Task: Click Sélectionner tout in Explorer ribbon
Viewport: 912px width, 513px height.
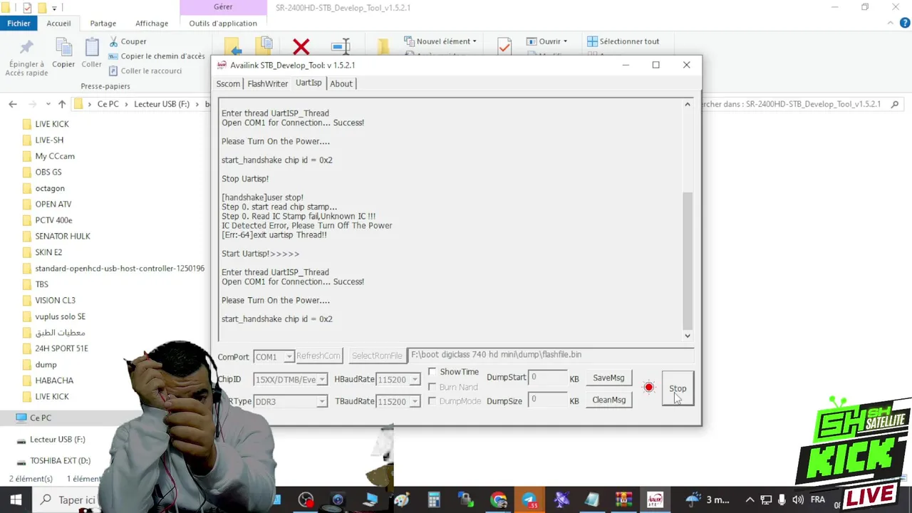Action: (623, 41)
